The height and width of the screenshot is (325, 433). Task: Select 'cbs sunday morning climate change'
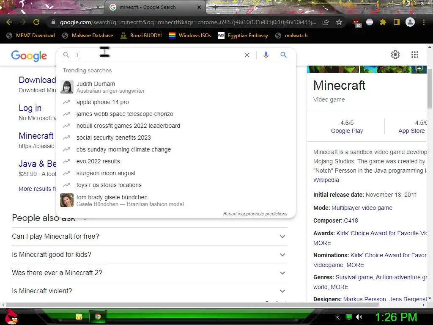click(176, 149)
